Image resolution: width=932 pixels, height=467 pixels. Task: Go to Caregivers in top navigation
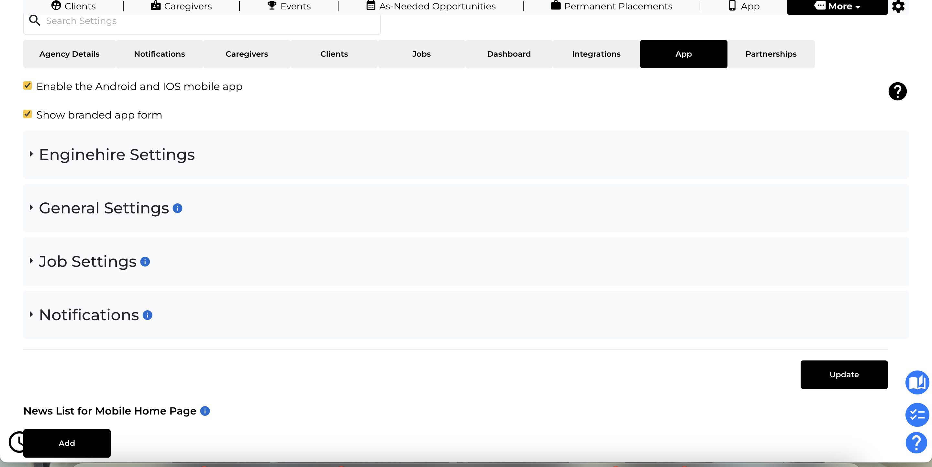(181, 6)
